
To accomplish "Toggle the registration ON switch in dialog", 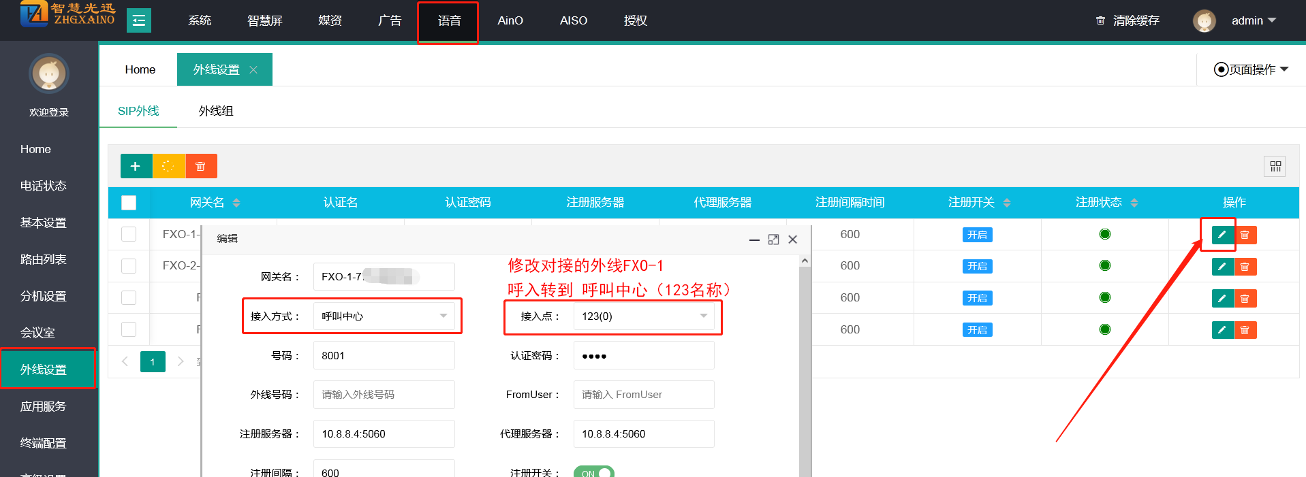I will pos(593,473).
